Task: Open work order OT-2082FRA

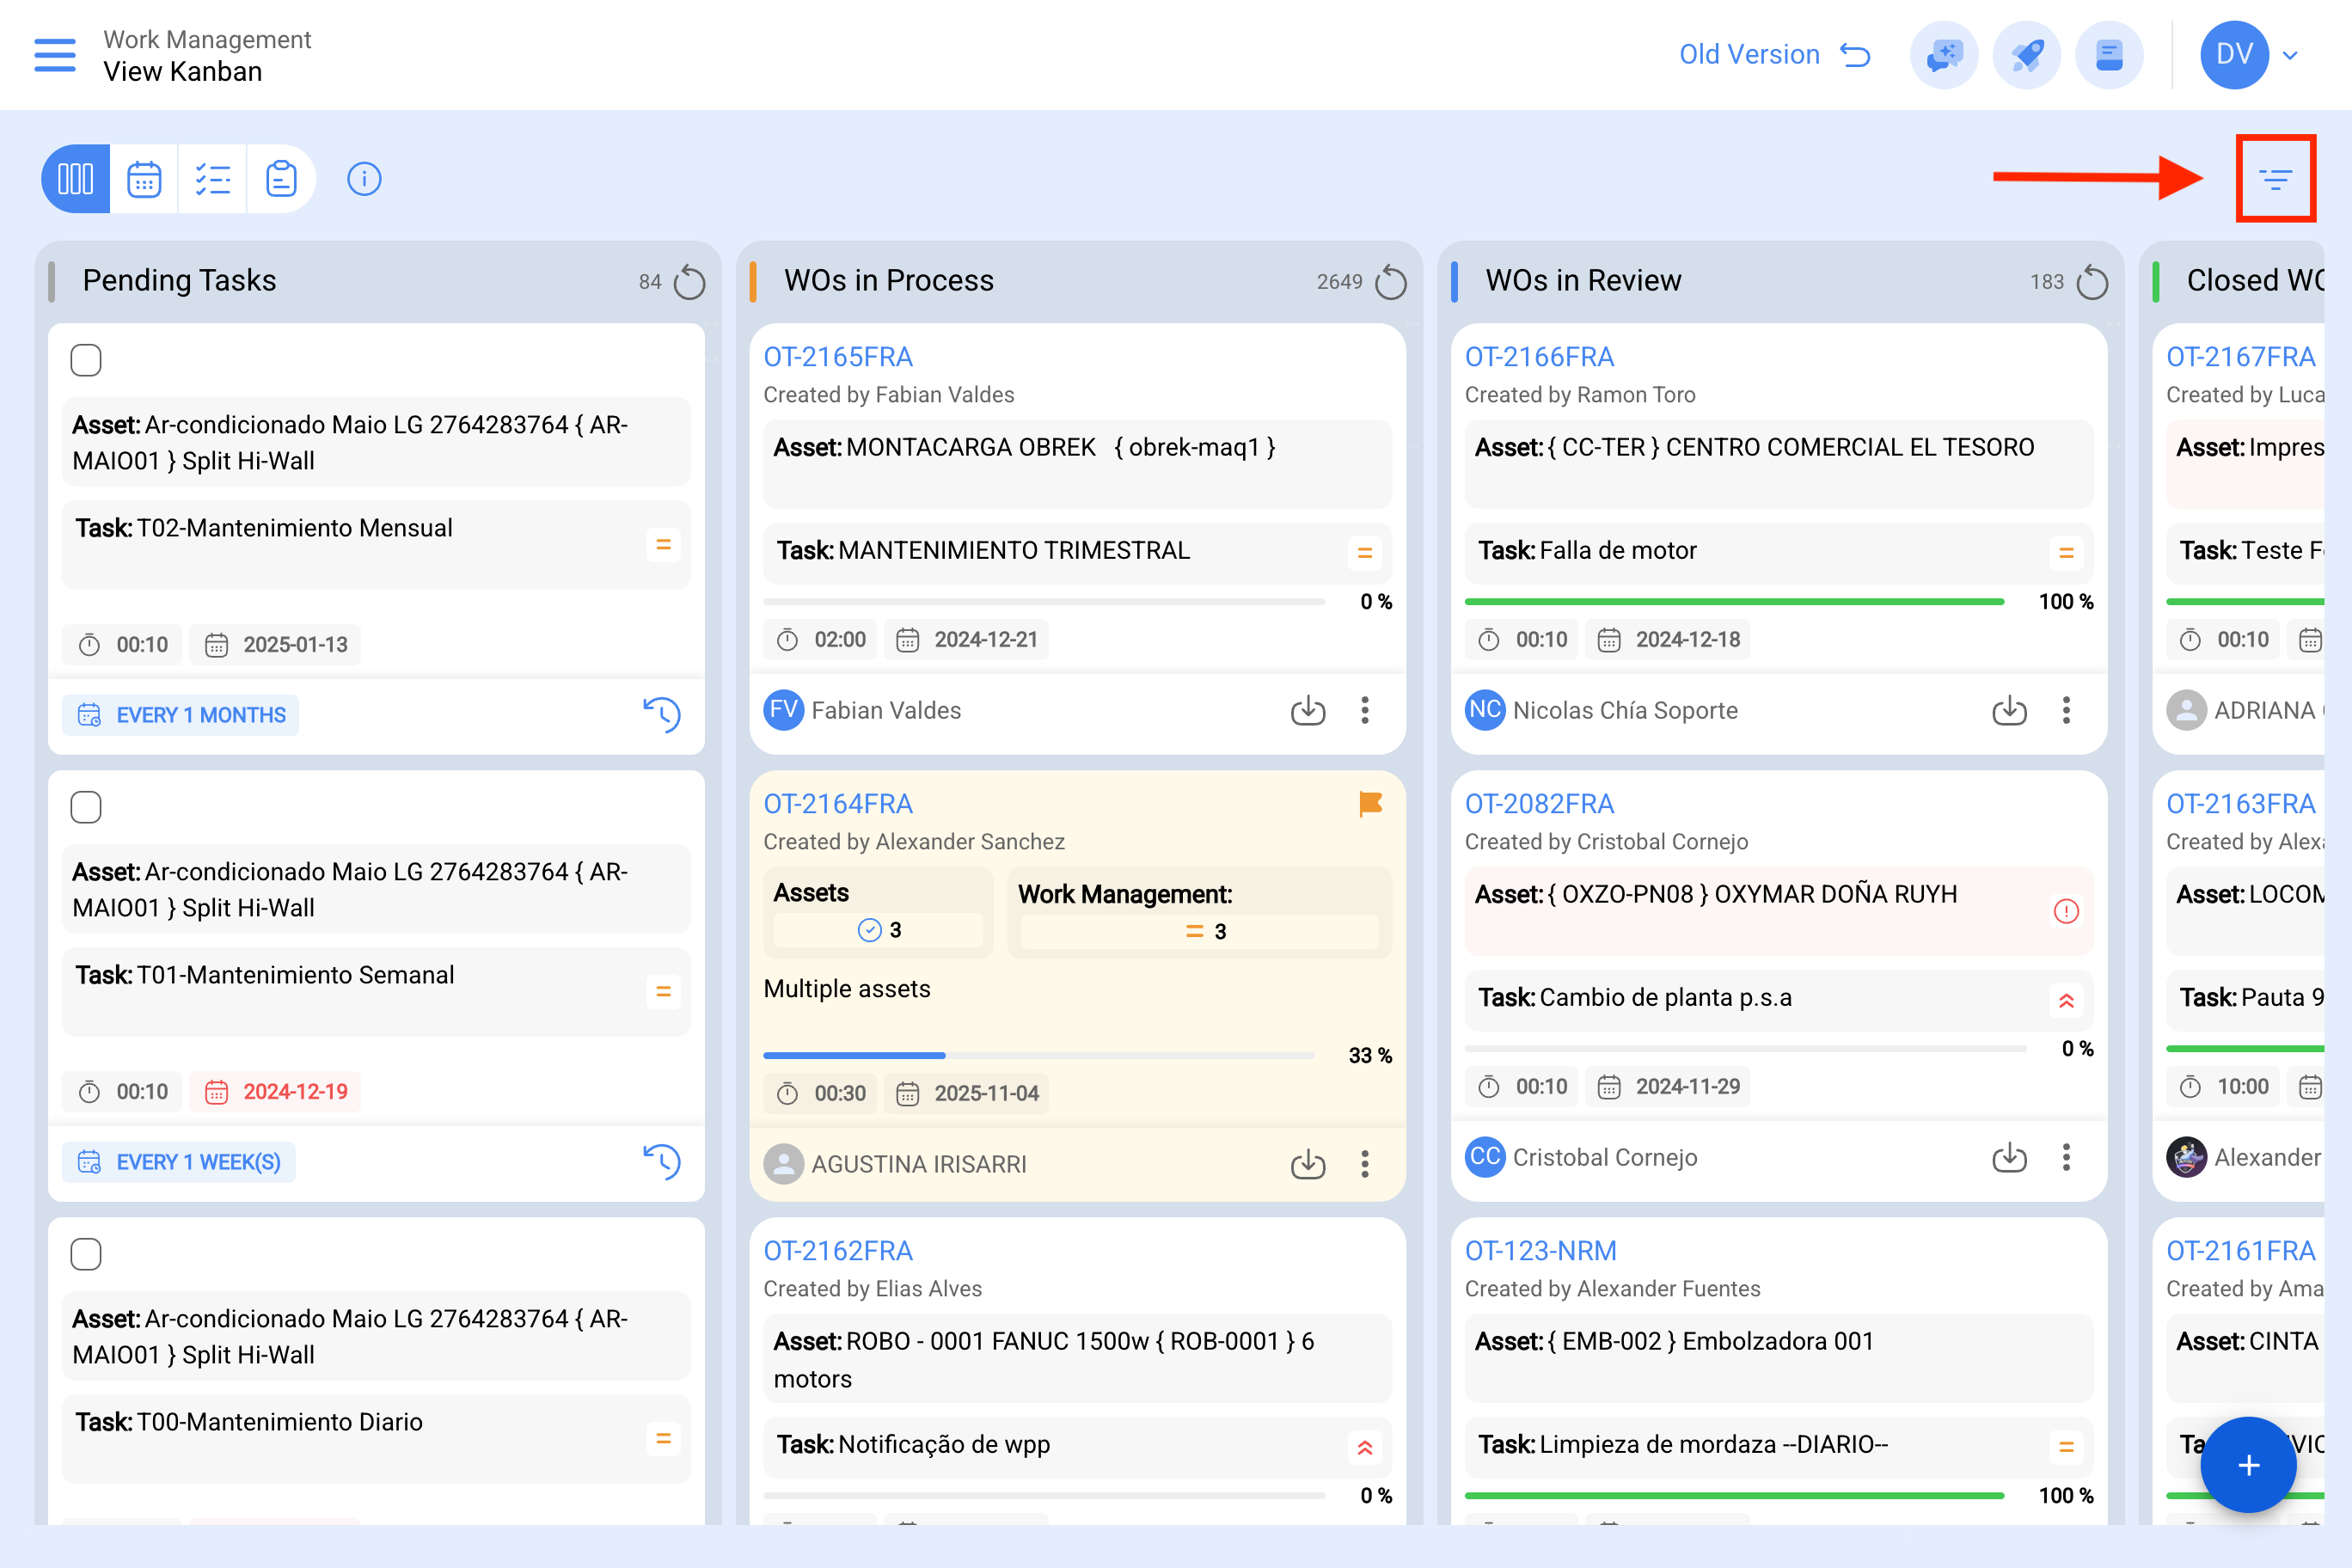Action: pyautogui.click(x=1540, y=804)
